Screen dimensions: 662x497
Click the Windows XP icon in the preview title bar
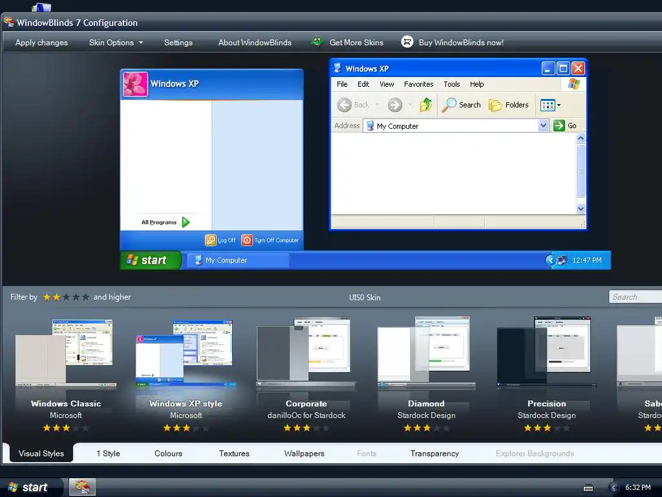pyautogui.click(x=337, y=68)
